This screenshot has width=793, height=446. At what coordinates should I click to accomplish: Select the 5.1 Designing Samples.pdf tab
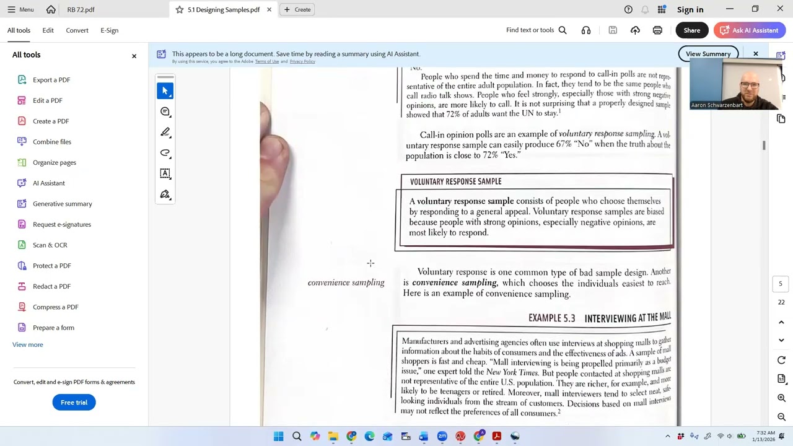click(x=223, y=9)
